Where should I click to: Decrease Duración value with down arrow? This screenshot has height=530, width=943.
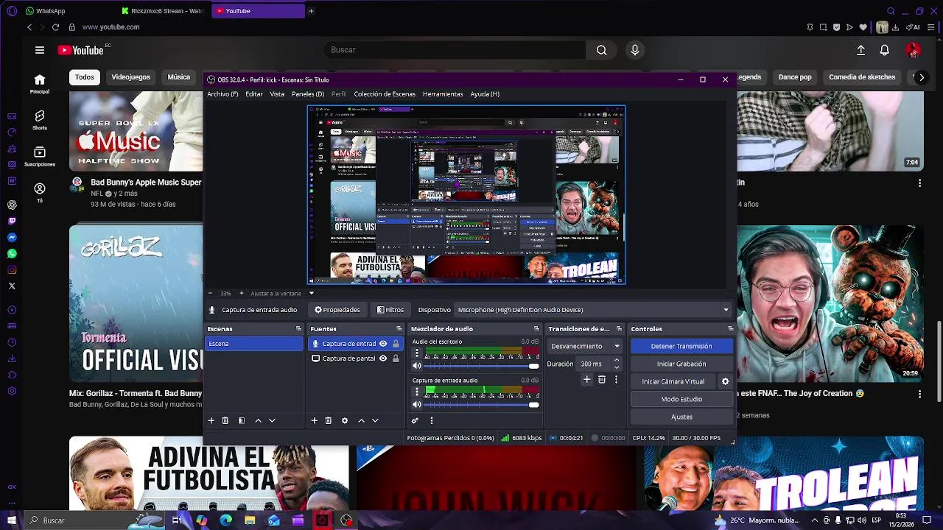click(617, 367)
